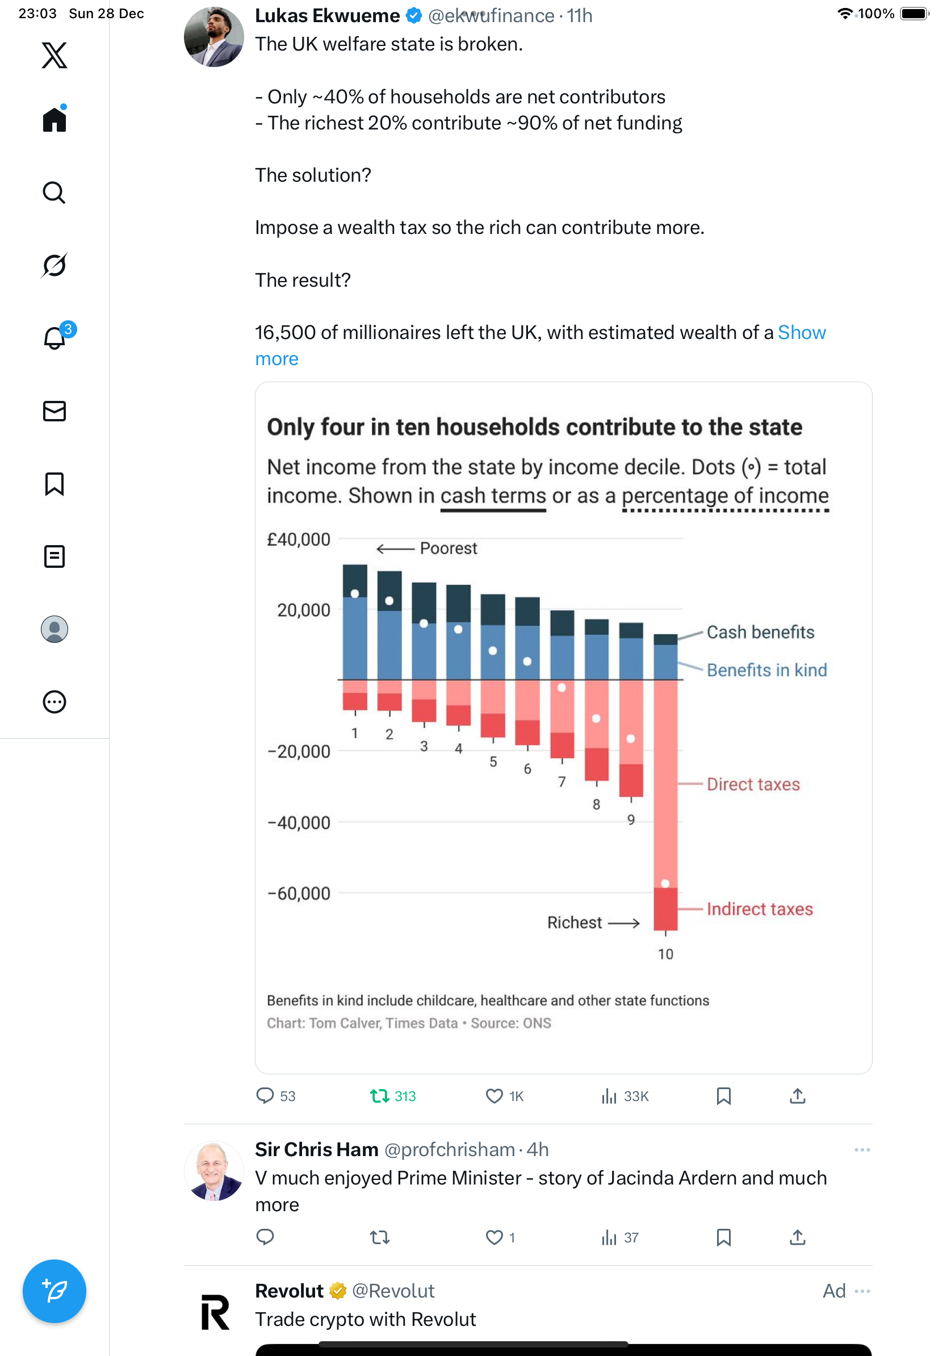Bookmark Lukas Ekwueme's post
The width and height of the screenshot is (947, 1356).
point(723,1096)
